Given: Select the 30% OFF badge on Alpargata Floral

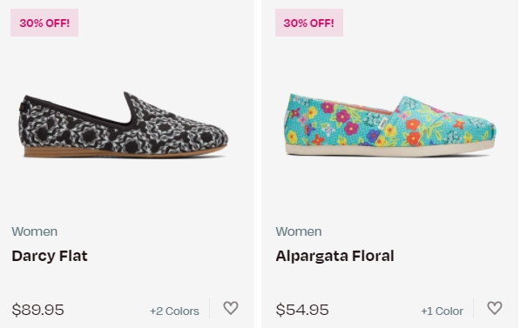Looking at the screenshot, I should coord(309,23).
